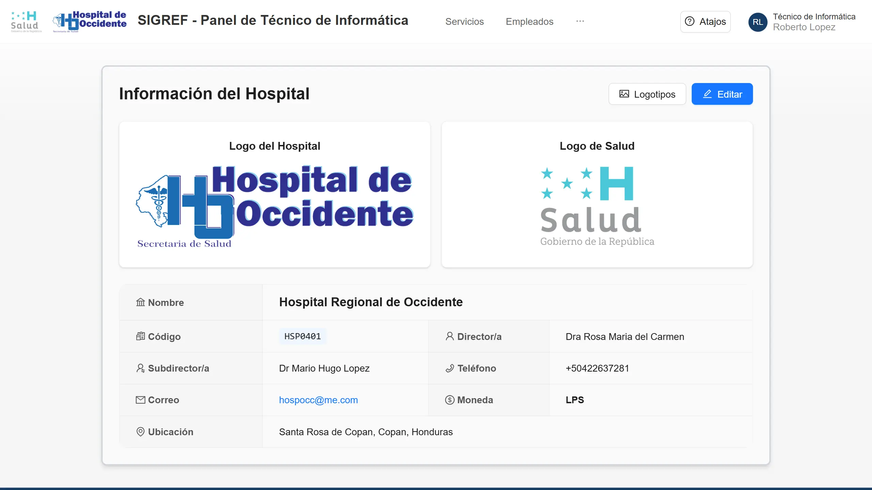Click the building icon beside Código
The height and width of the screenshot is (490, 872).
(140, 336)
